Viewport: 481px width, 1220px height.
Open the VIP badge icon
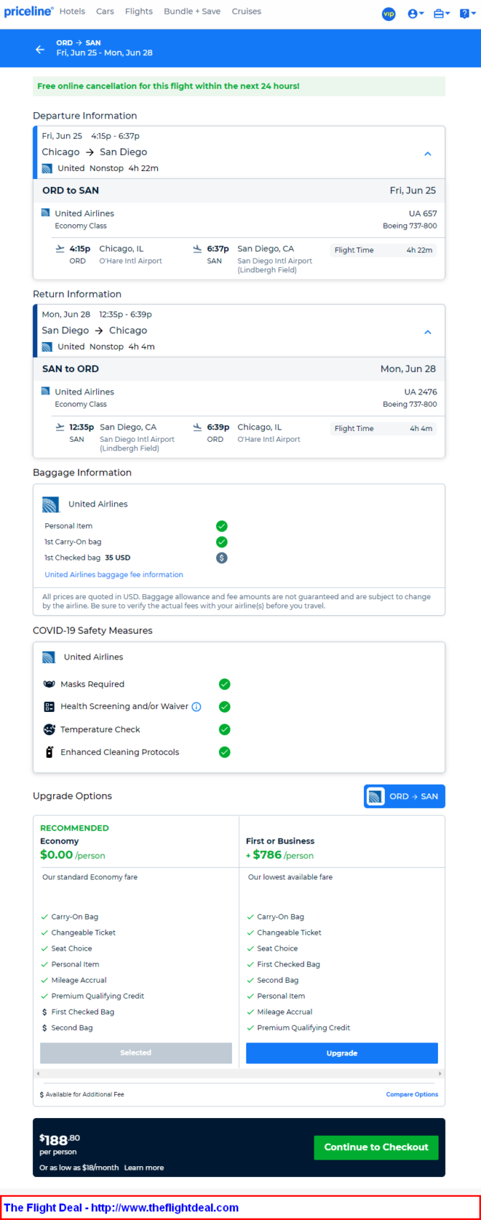(x=388, y=14)
